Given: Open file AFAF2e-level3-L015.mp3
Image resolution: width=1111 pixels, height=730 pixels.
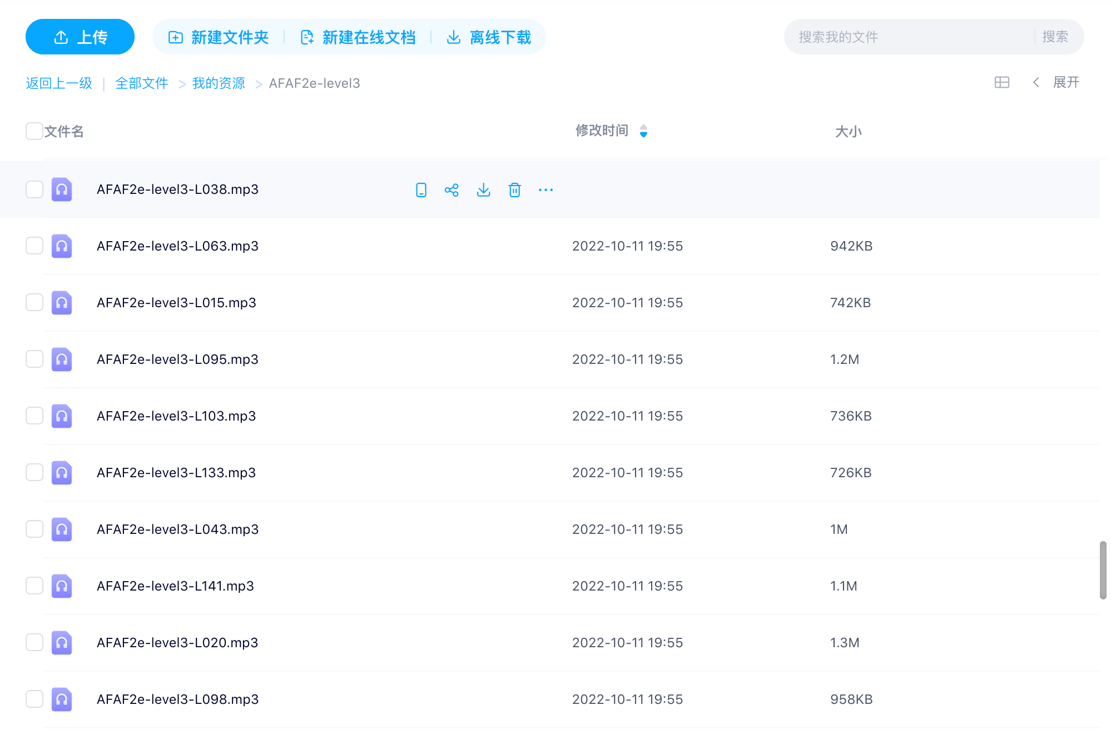Looking at the screenshot, I should (176, 303).
